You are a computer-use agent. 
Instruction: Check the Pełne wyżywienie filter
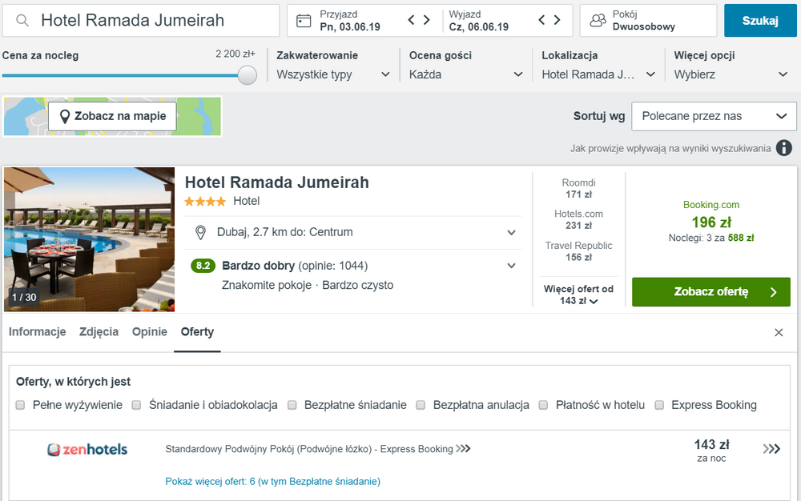coord(21,405)
